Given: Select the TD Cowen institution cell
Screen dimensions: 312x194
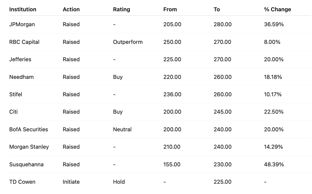Looking at the screenshot, I should click(x=22, y=182).
